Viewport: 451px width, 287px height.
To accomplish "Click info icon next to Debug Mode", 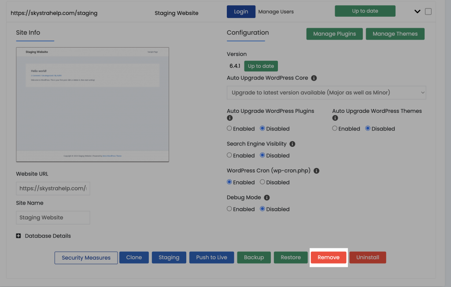I will pyautogui.click(x=266, y=198).
